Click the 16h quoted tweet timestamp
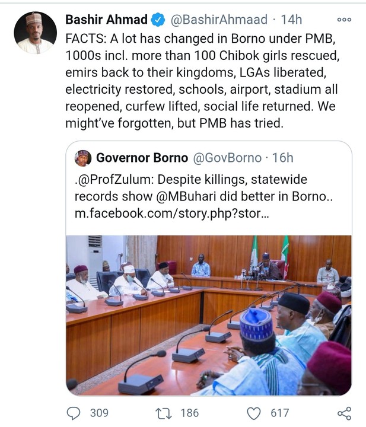This screenshot has height=427, width=366. point(282,158)
